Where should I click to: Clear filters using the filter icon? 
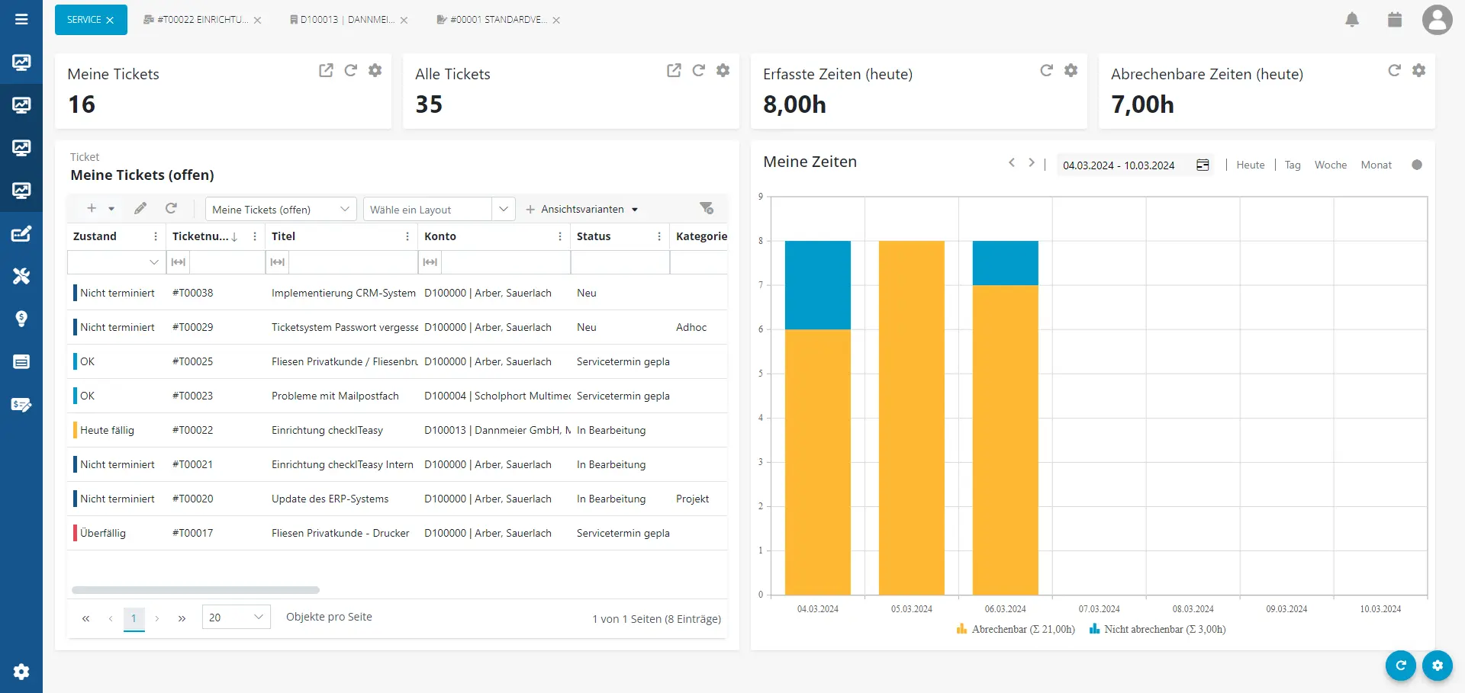[x=707, y=207]
